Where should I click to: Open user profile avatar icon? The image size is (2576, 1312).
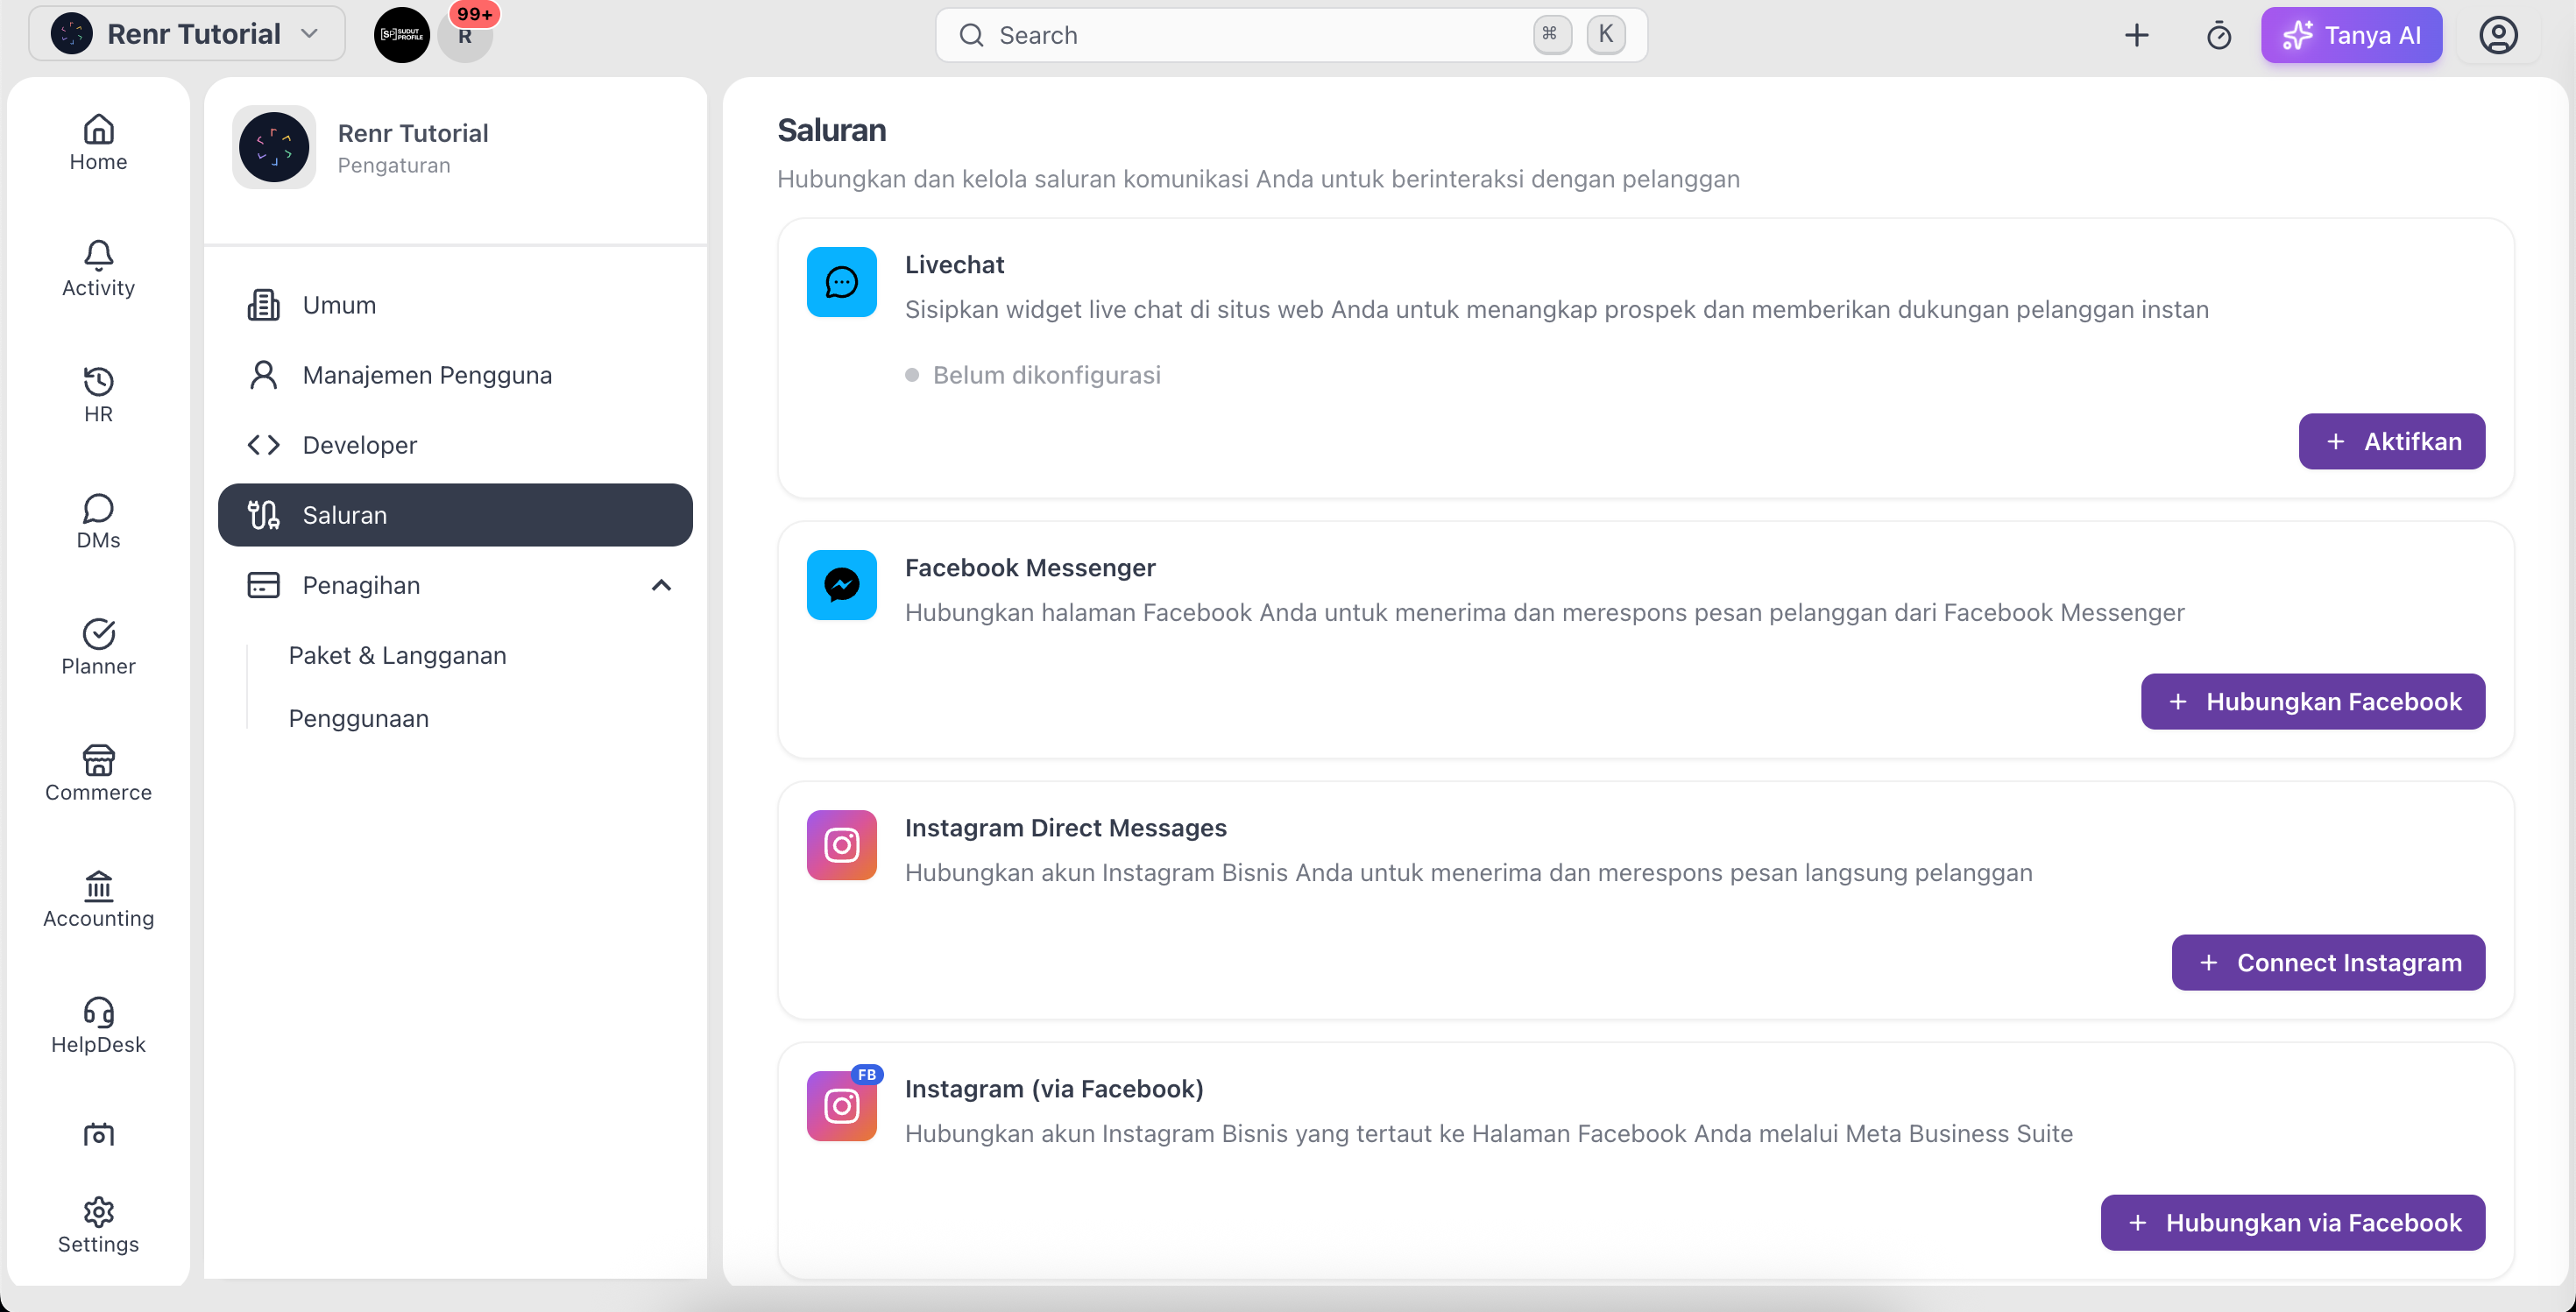(x=2498, y=35)
